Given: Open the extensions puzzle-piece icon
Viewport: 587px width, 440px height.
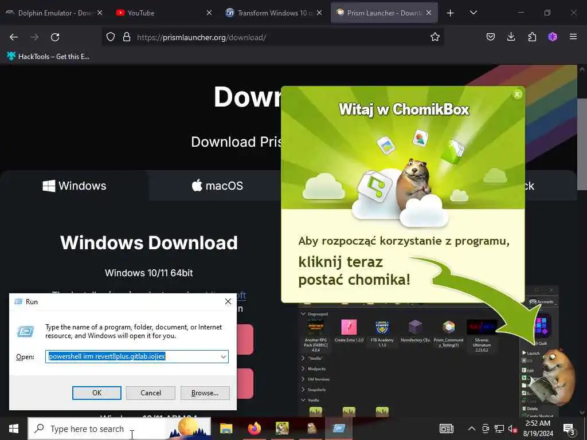Looking at the screenshot, I should 532,37.
